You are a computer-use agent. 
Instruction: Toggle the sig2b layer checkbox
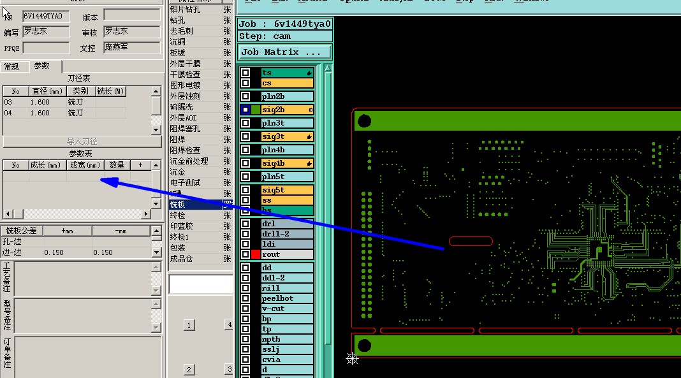point(245,110)
